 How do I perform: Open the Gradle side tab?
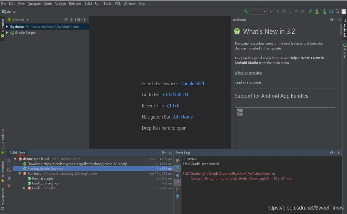coord(345,51)
